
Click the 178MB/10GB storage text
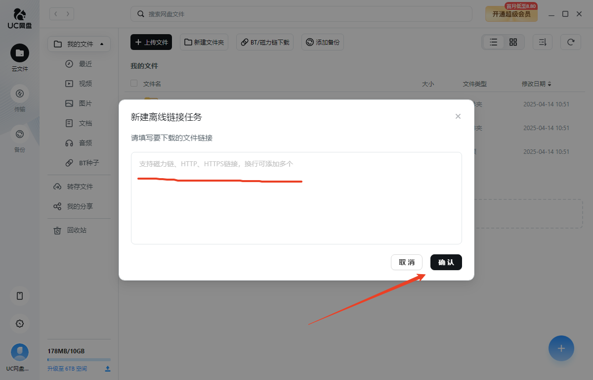coord(66,351)
